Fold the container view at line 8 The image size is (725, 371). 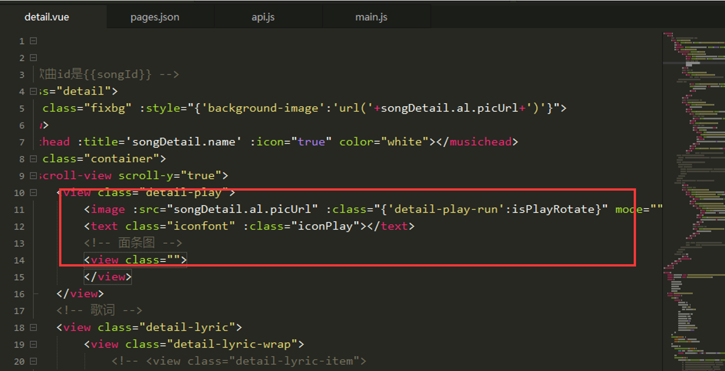[33, 159]
